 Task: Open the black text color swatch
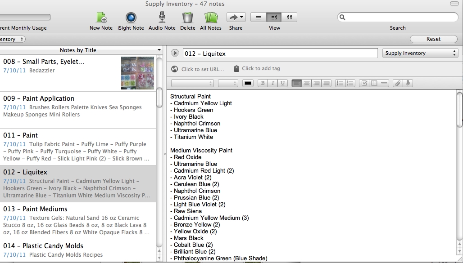pos(248,83)
